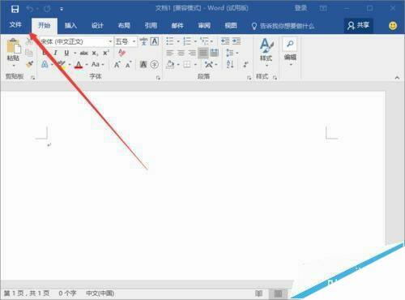Toggle Strikethrough abc formatting
This screenshot has width=405, height=300.
pos(84,53)
